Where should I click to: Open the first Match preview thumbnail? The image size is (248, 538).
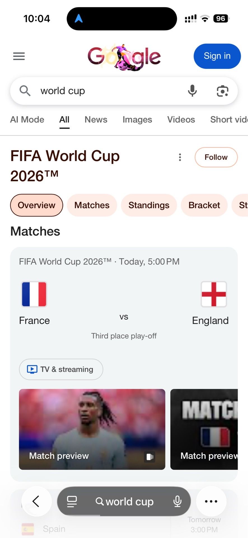pyautogui.click(x=92, y=429)
